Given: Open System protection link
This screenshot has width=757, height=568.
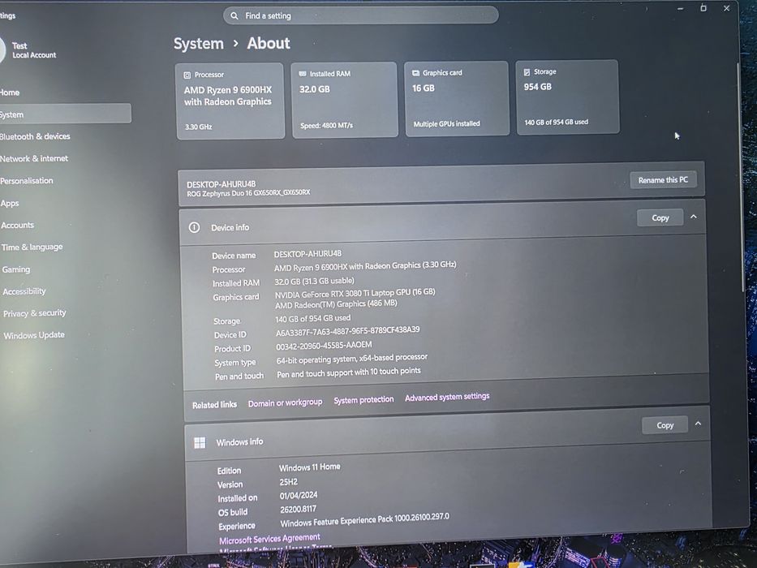Looking at the screenshot, I should [363, 399].
